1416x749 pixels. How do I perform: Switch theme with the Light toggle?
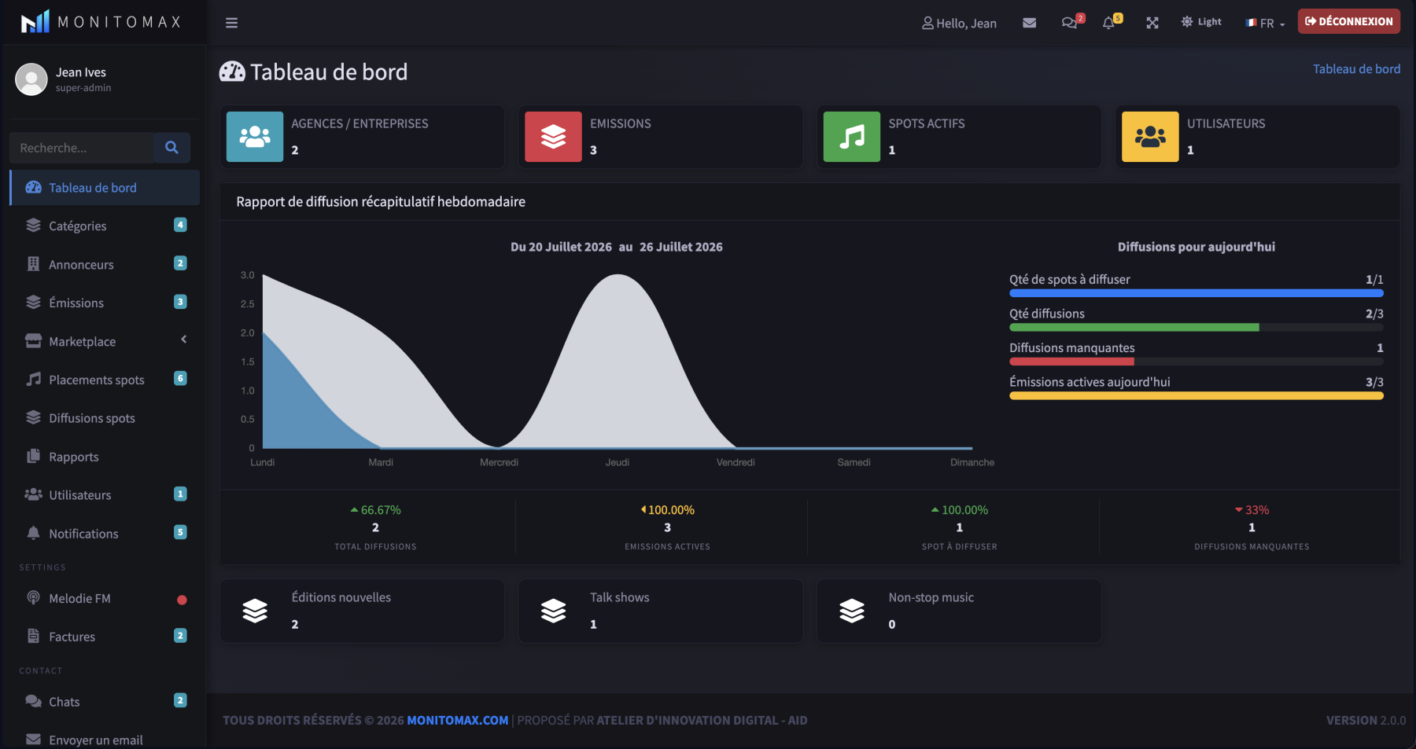click(1201, 22)
